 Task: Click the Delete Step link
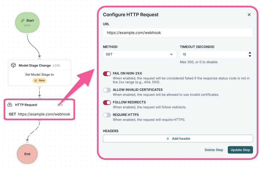214,150
